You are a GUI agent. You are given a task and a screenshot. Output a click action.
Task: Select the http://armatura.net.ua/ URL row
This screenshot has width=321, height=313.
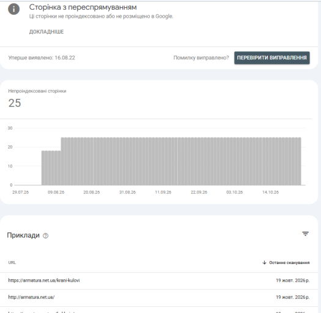tap(159, 298)
